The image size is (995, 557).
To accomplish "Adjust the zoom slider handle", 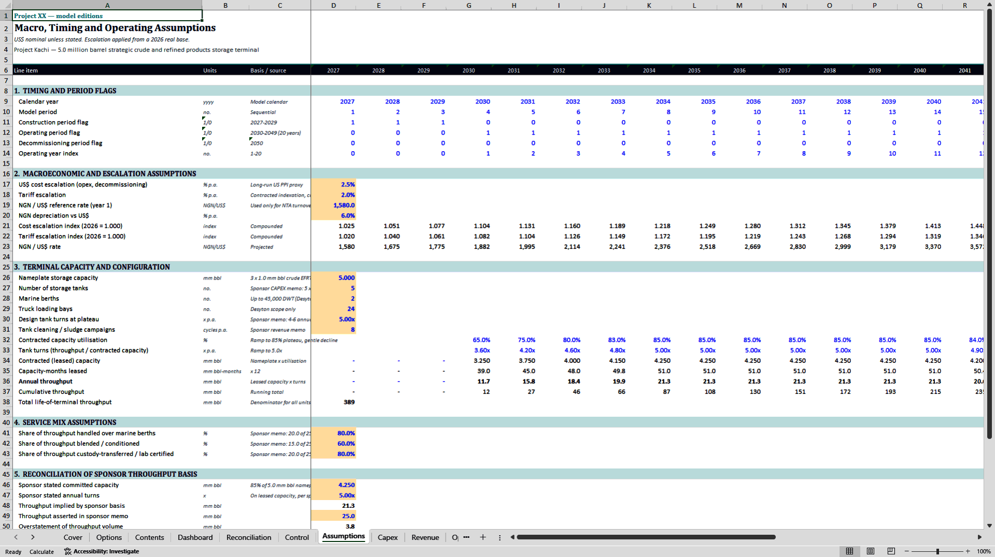I will [937, 551].
